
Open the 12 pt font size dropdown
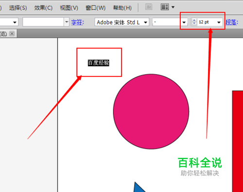219,22
